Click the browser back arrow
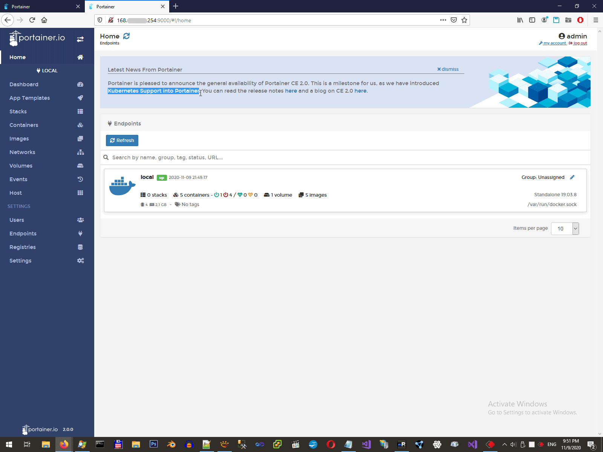This screenshot has height=452, width=603. click(8, 20)
